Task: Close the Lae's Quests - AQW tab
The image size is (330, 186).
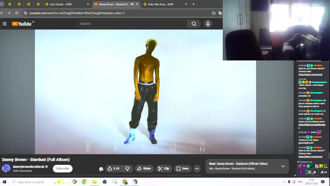Action: [88, 4]
